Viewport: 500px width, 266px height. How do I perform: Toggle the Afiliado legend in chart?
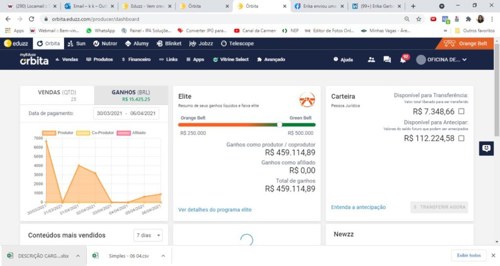click(131, 133)
